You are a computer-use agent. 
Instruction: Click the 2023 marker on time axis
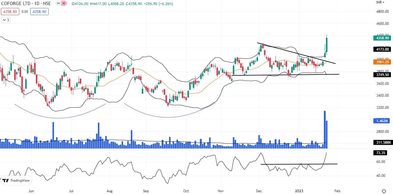[299, 191]
